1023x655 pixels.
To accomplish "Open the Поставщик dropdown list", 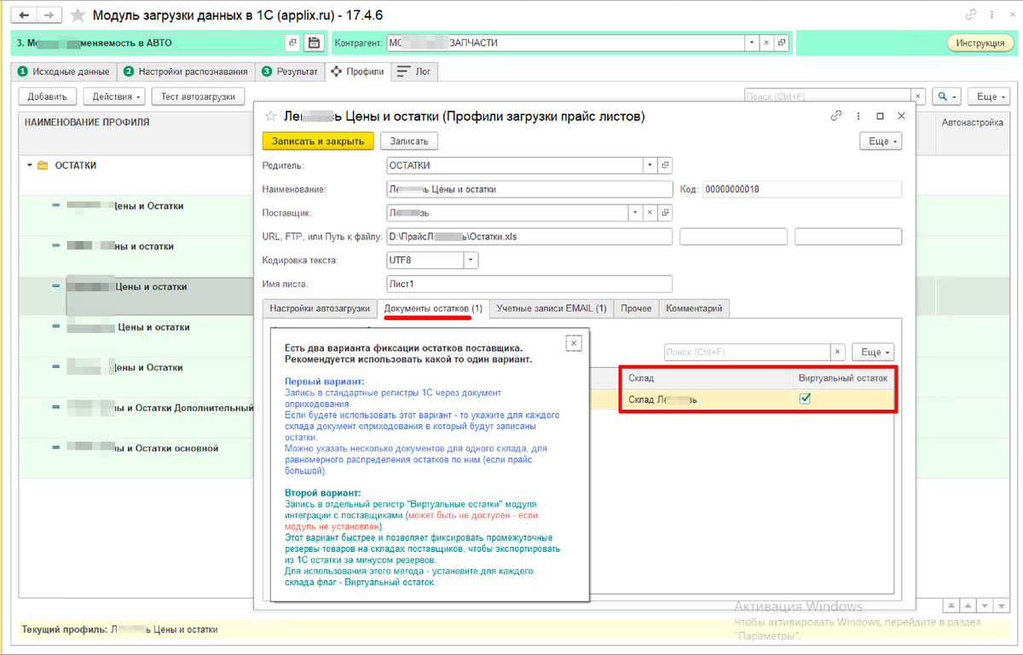I will coord(635,213).
